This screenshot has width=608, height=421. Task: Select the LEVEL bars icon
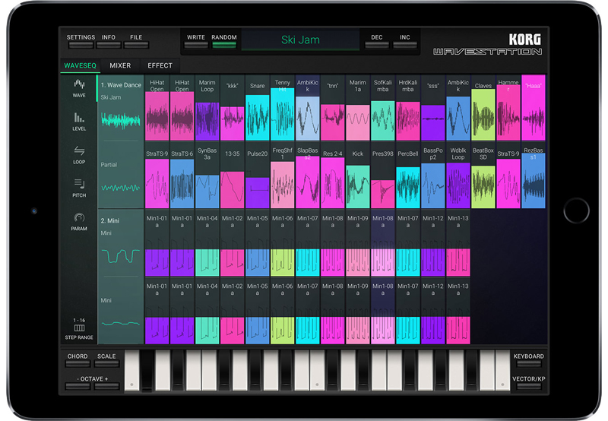(x=79, y=122)
